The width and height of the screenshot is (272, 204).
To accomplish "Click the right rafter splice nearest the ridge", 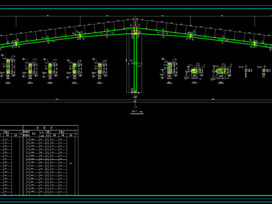I will 191,36.
